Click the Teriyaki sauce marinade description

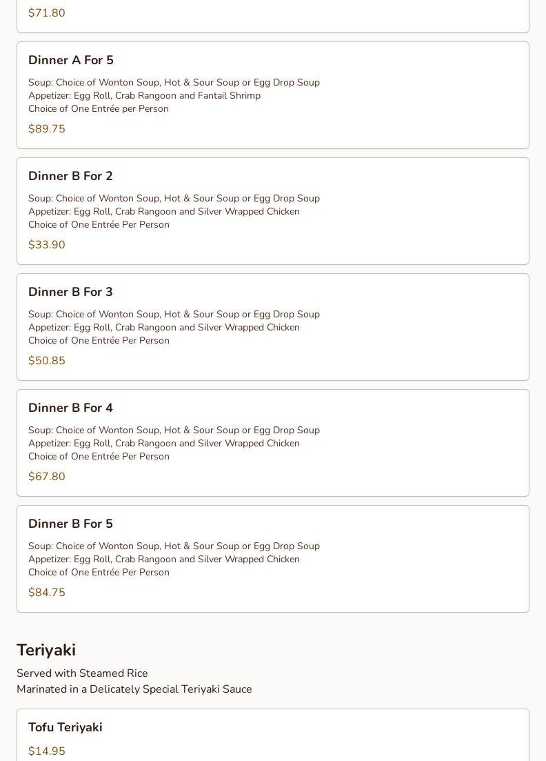134,689
